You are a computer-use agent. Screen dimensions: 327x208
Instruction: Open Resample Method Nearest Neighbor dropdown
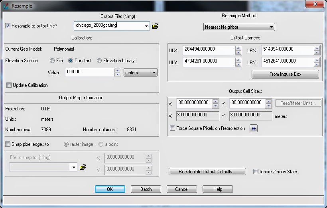[x=239, y=27]
